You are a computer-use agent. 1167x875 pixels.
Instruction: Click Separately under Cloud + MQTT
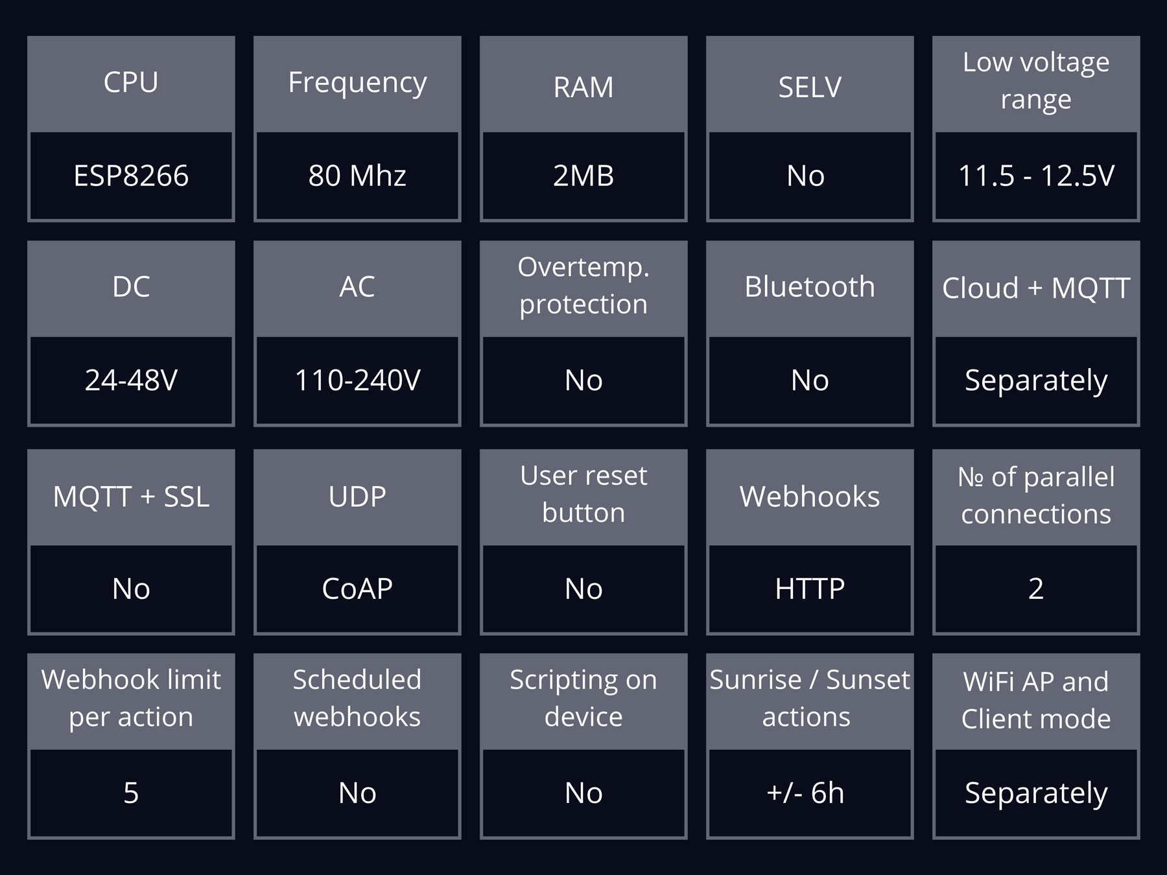pyautogui.click(x=1036, y=380)
